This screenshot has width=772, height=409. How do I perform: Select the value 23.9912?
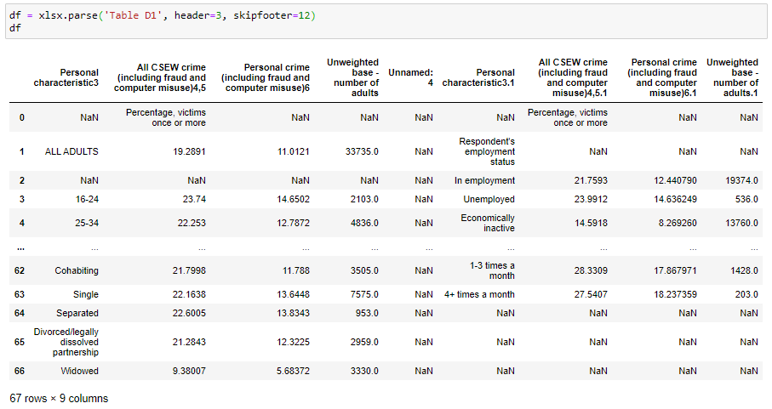point(591,199)
